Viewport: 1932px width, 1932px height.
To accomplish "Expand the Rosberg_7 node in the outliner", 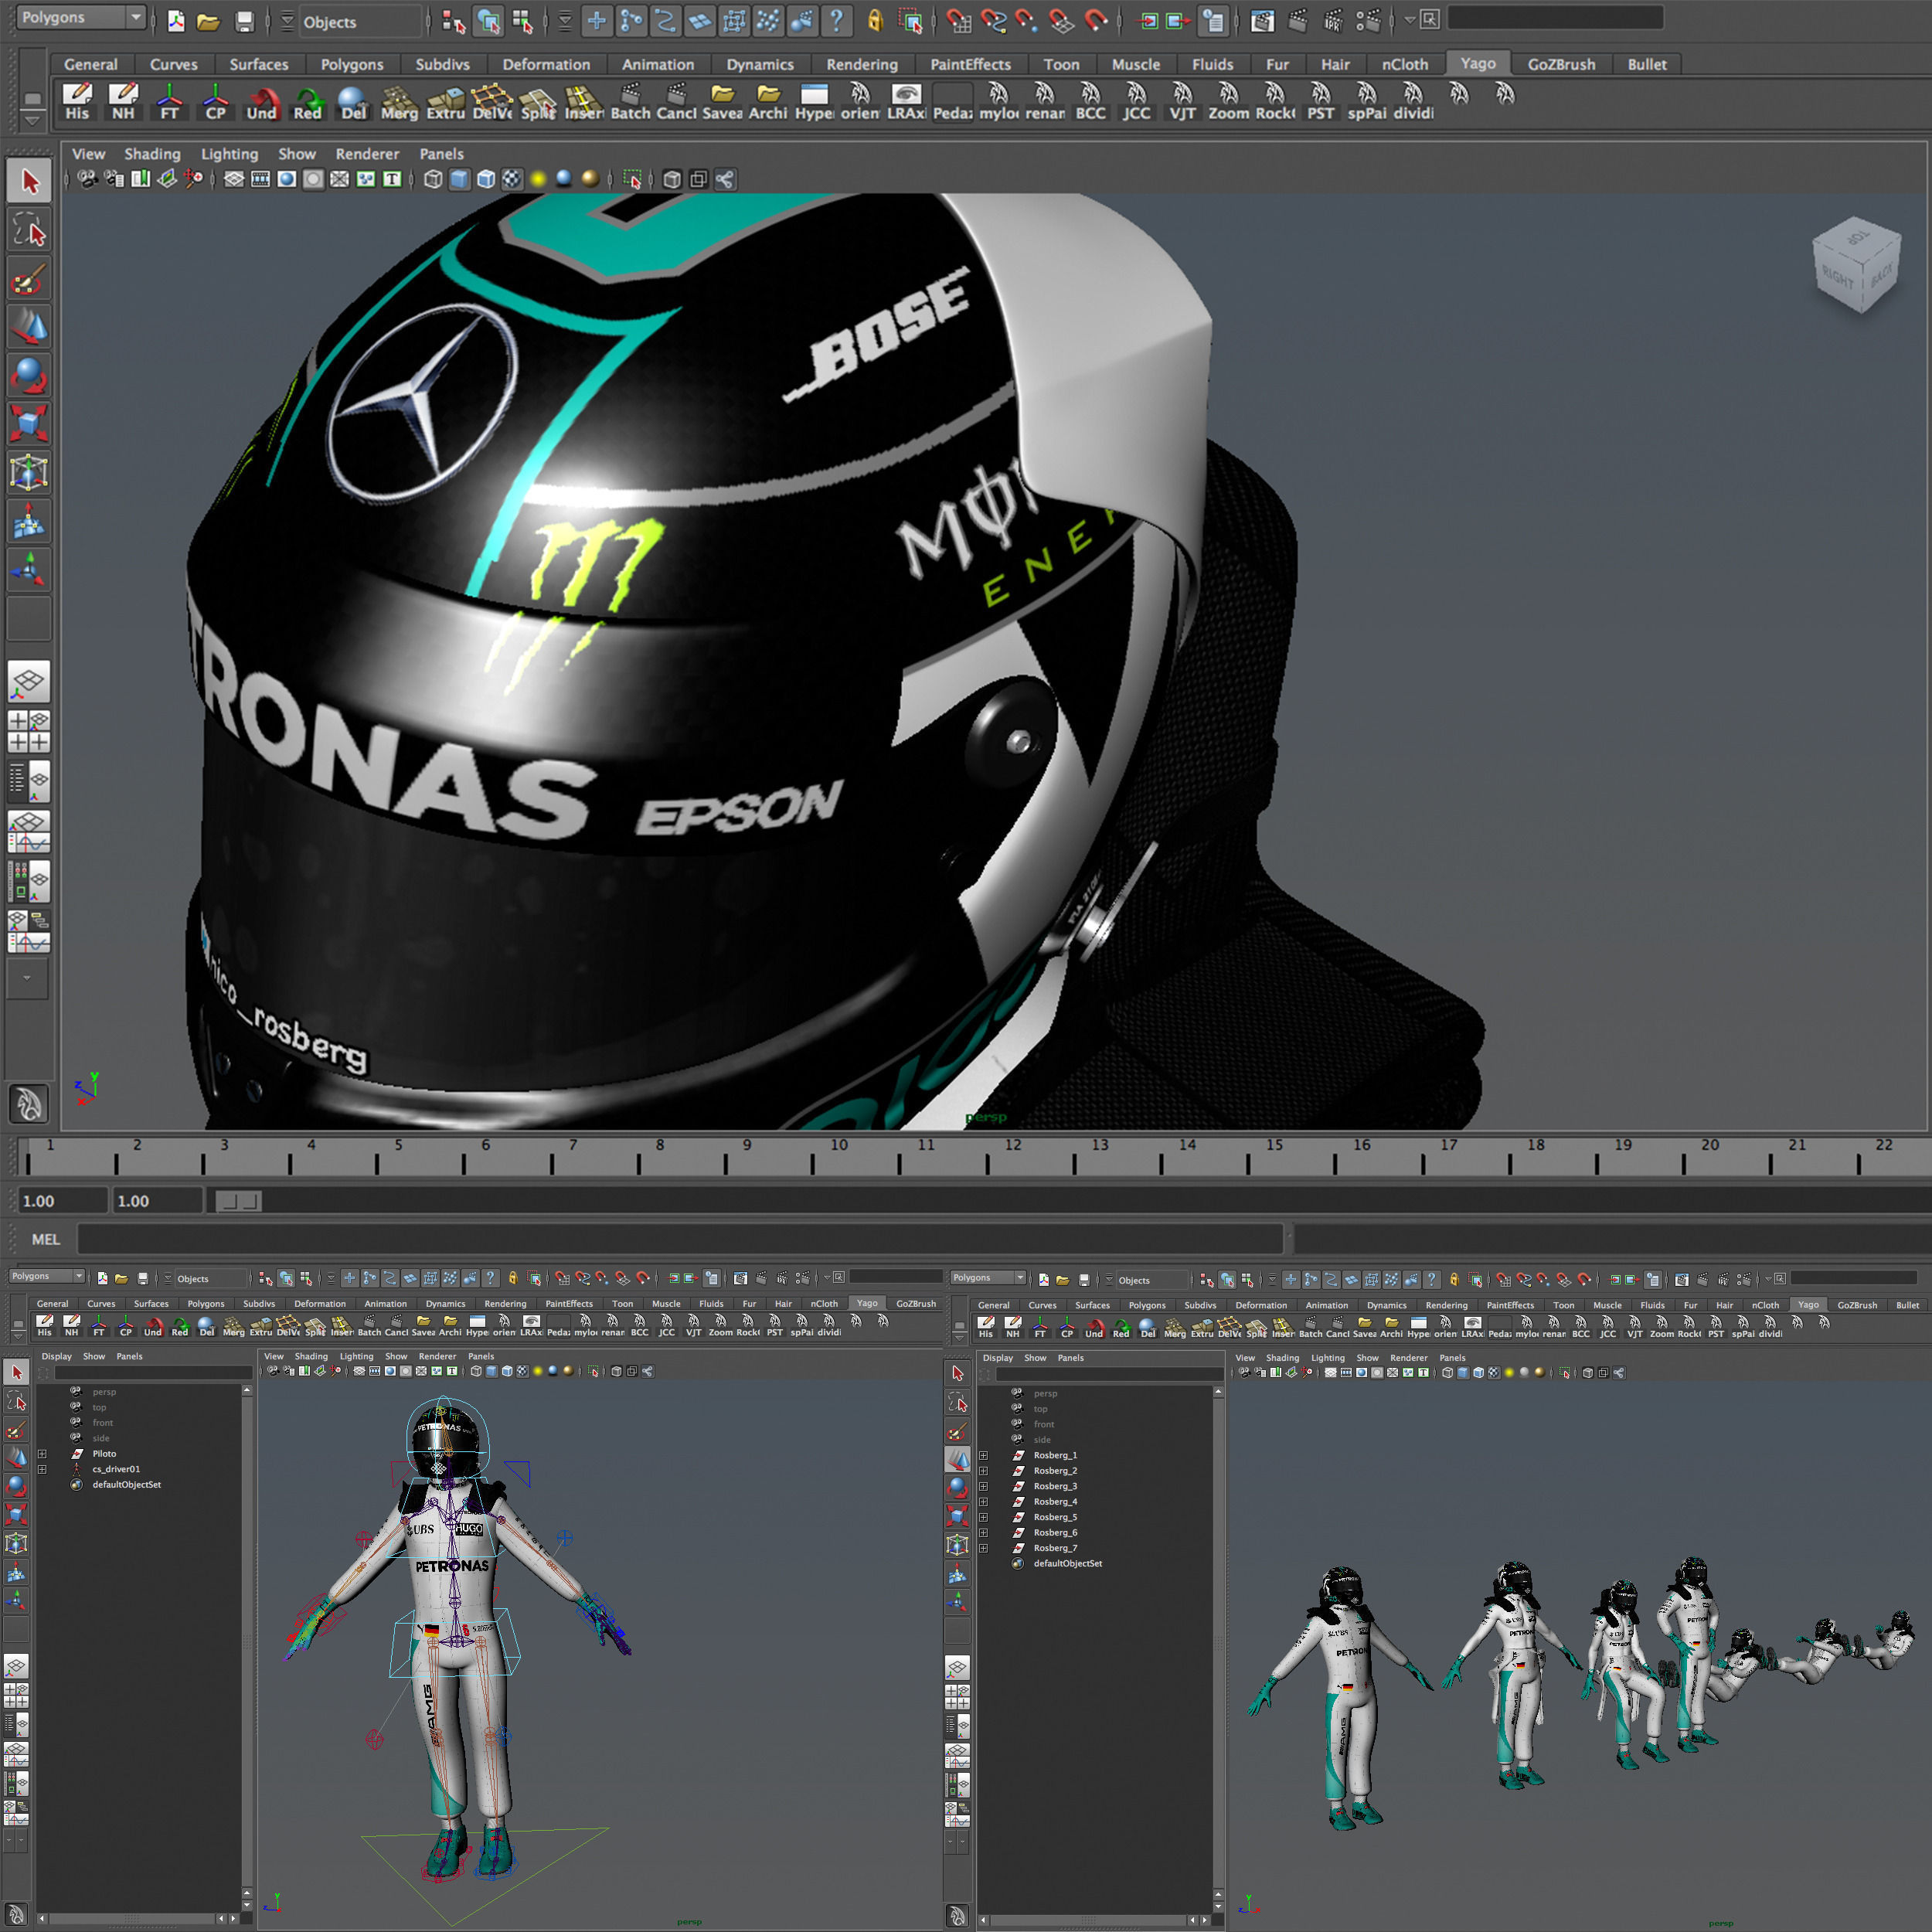I will point(983,1548).
